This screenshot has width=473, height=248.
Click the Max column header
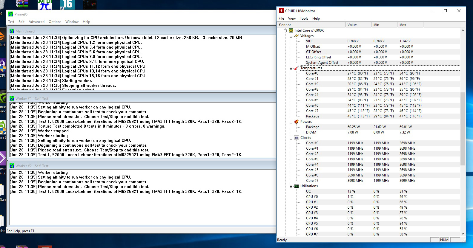[x=410, y=25]
